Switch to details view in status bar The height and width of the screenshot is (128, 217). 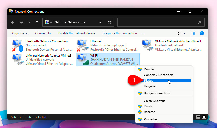pyautogui.click(x=198, y=117)
